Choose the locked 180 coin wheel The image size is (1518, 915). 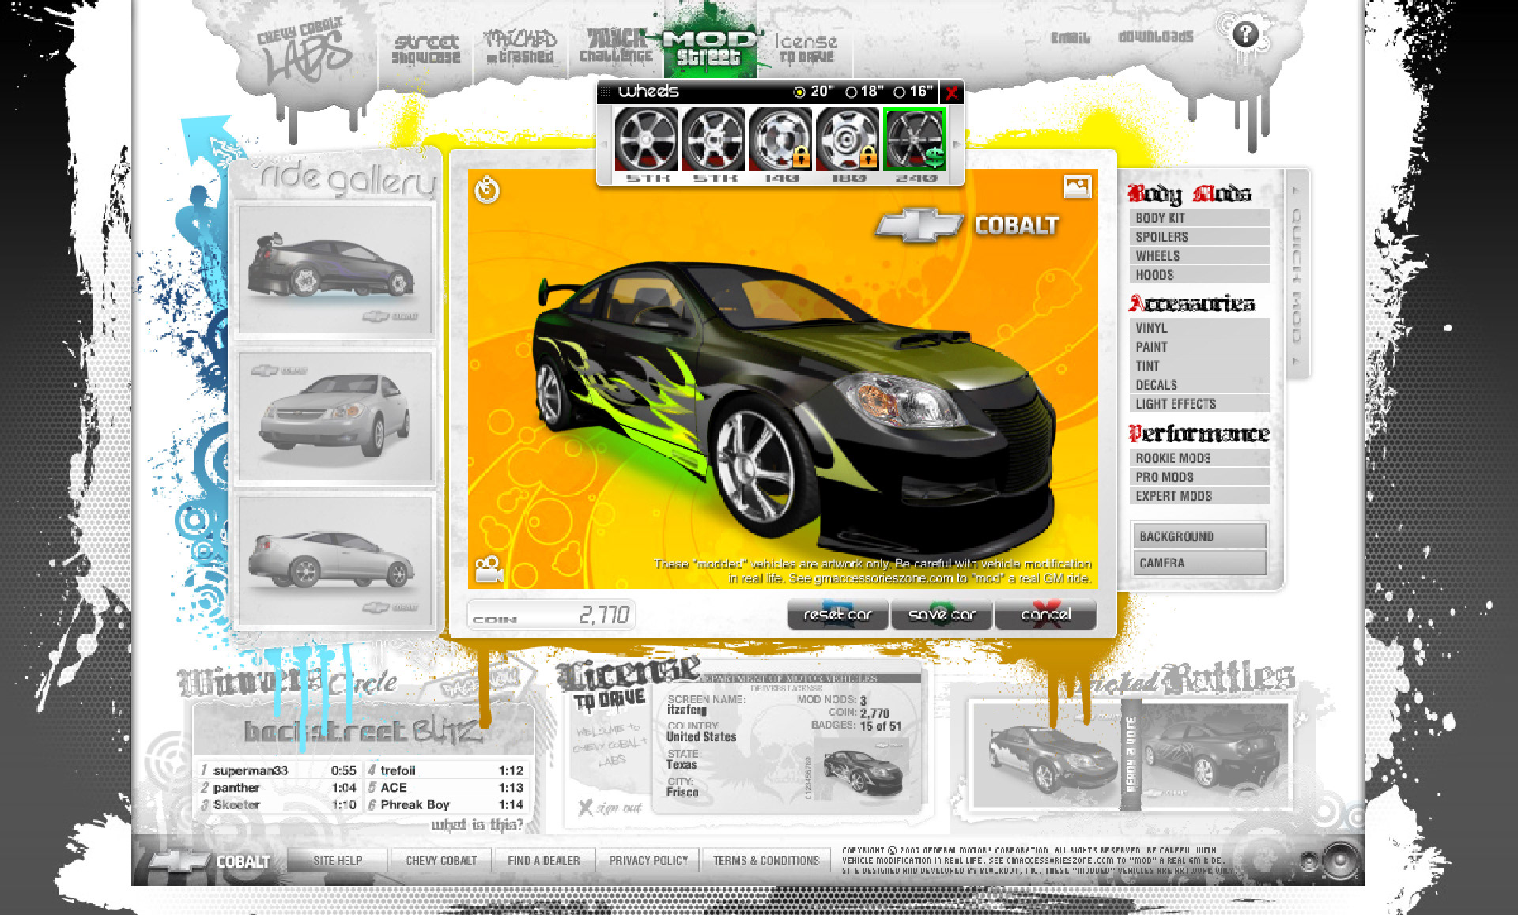848,140
